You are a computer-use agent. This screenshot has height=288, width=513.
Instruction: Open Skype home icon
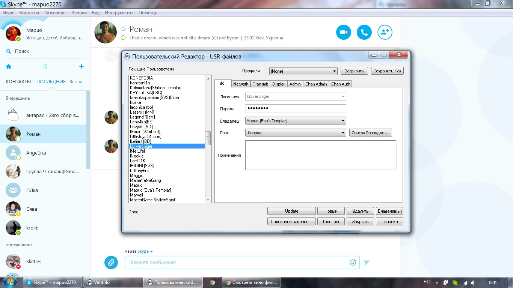[9, 66]
